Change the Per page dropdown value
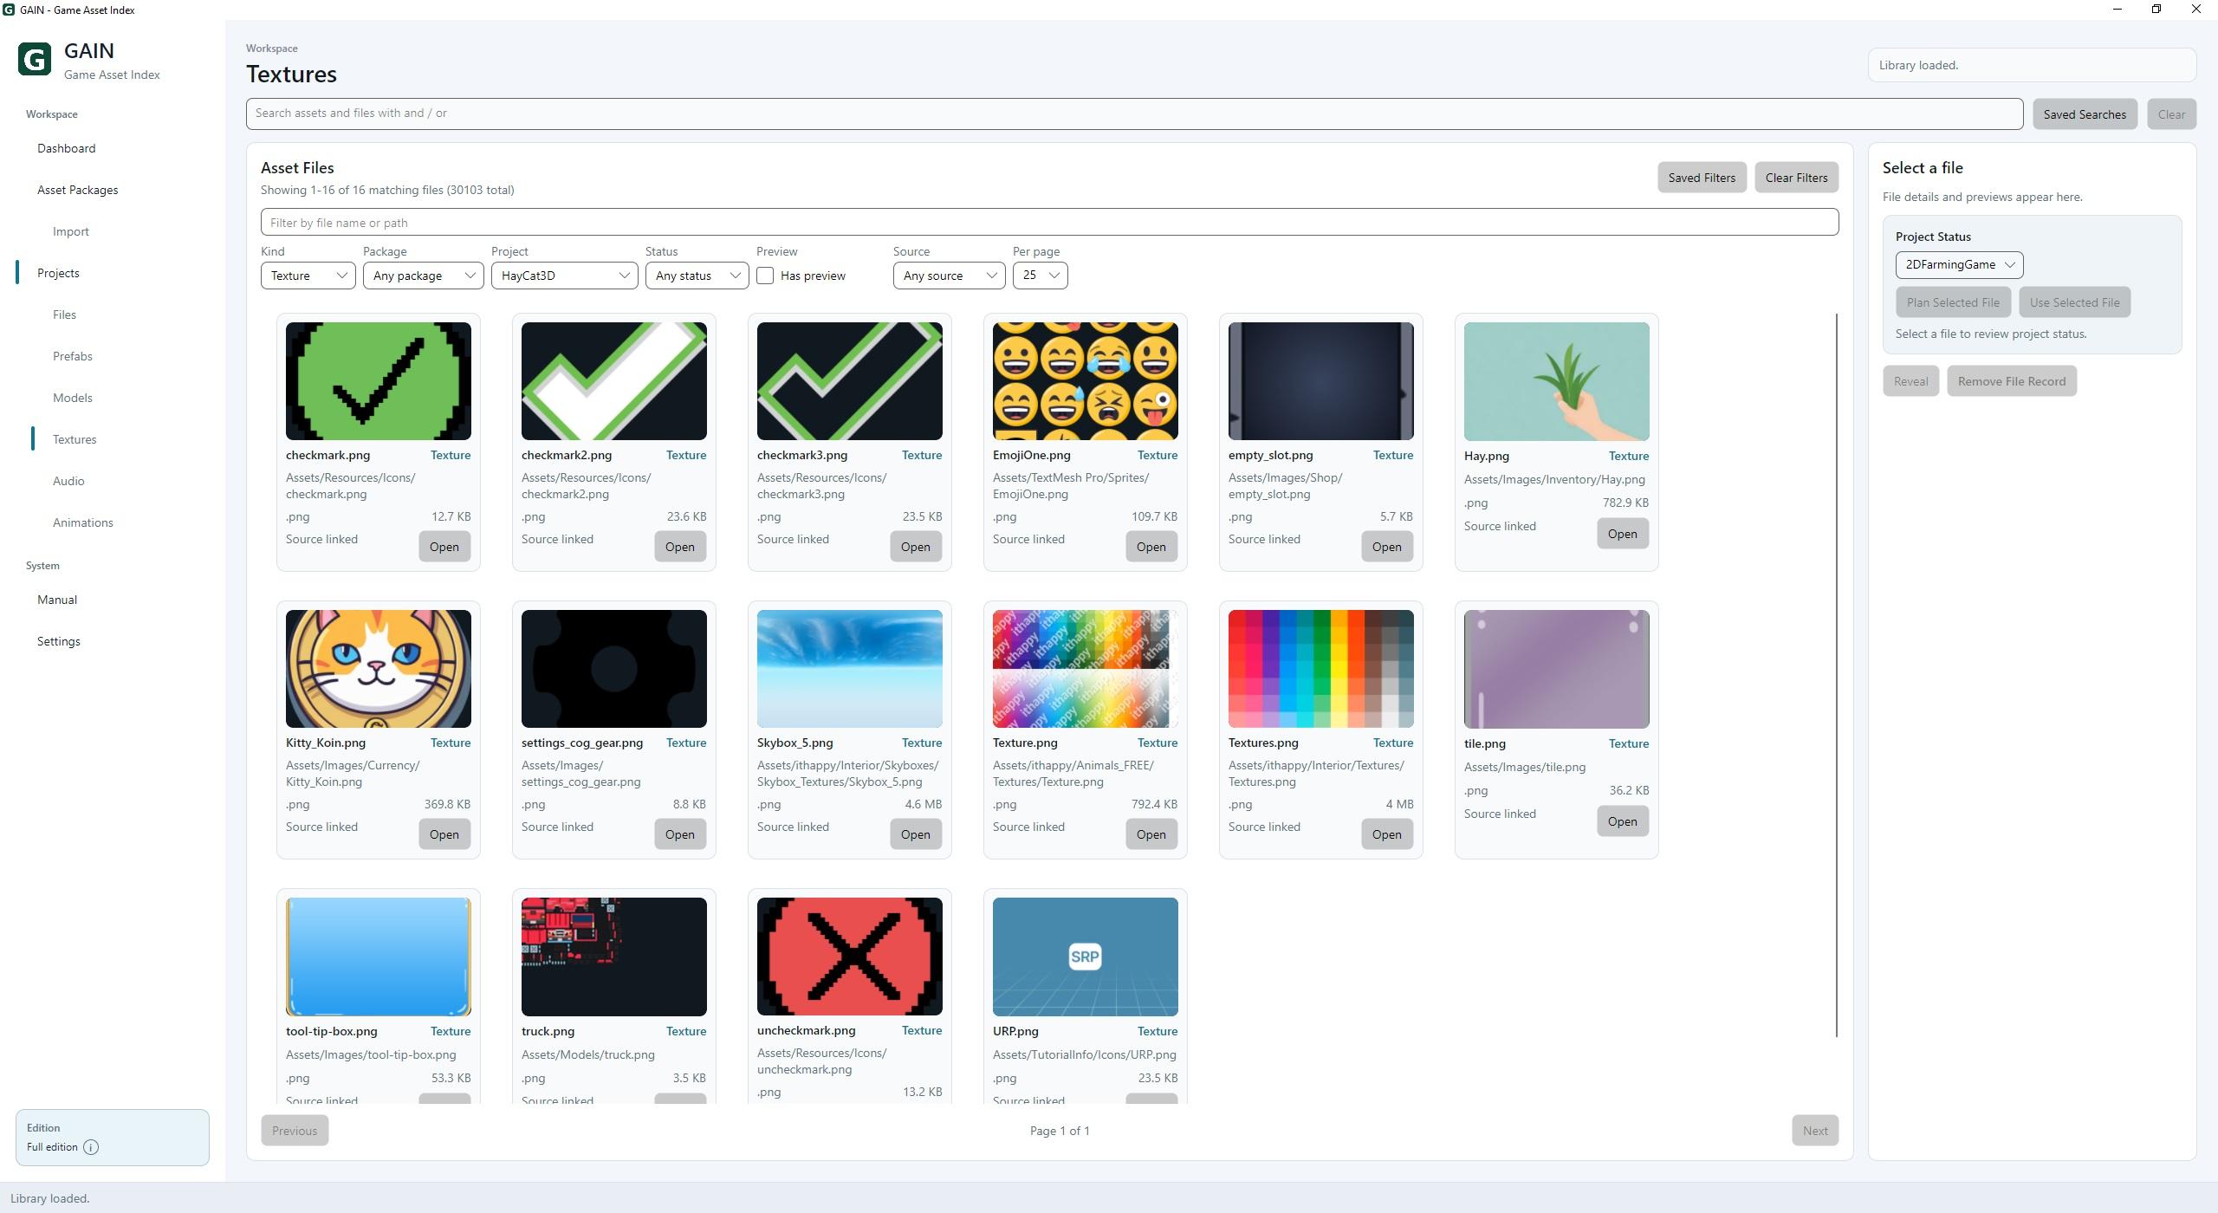 [x=1040, y=276]
